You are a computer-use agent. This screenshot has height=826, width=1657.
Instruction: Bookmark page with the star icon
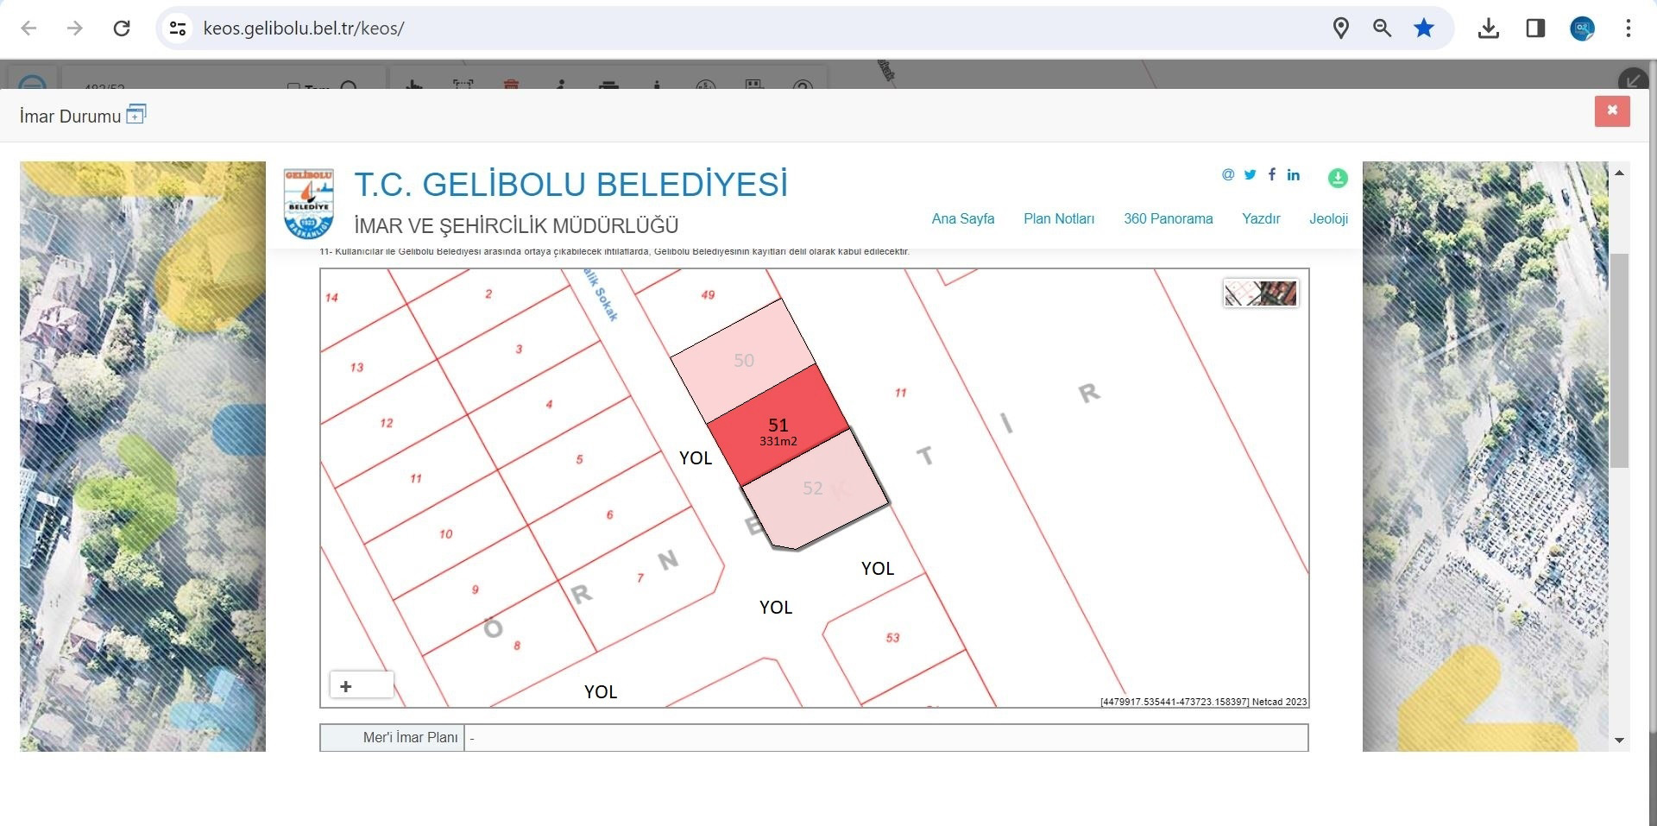pyautogui.click(x=1423, y=28)
